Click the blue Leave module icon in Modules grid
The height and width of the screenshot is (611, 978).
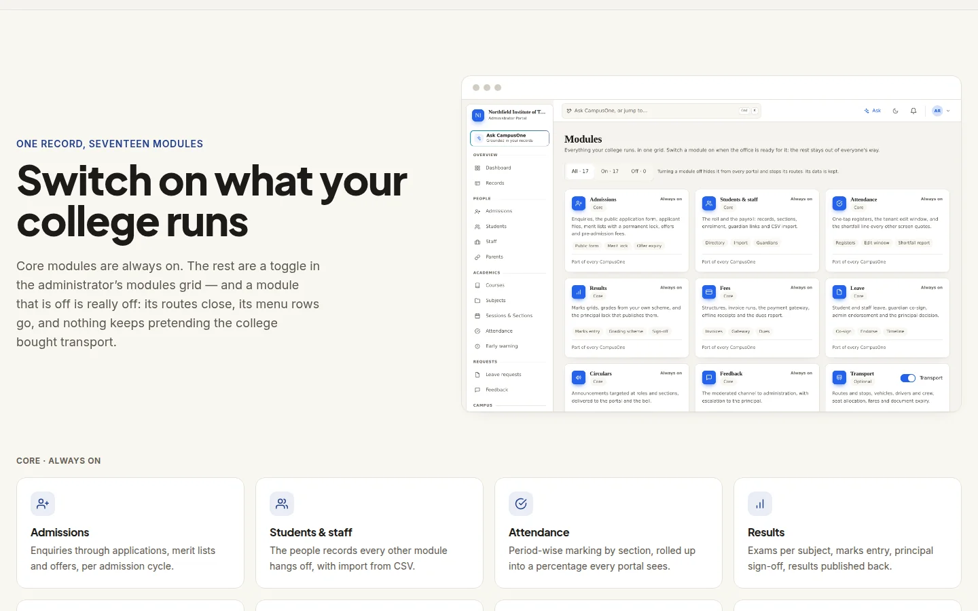pos(839,292)
